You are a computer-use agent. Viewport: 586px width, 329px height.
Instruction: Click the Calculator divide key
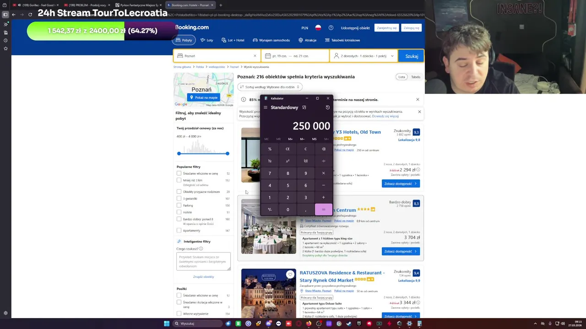click(324, 161)
